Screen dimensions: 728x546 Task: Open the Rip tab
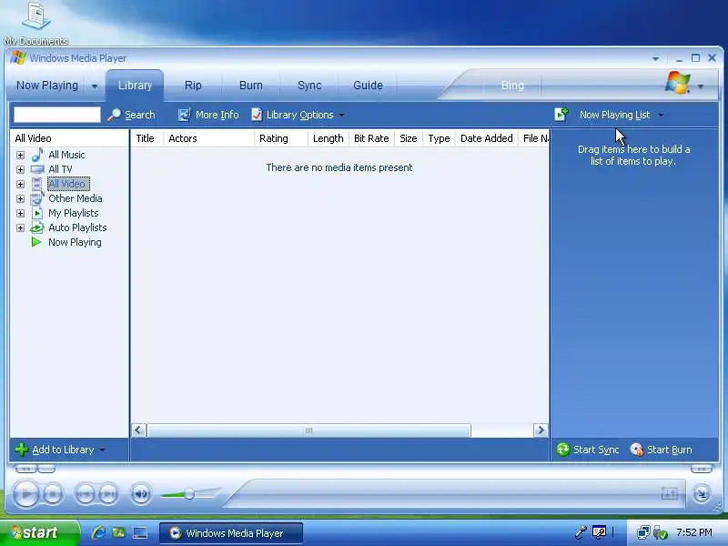point(193,86)
